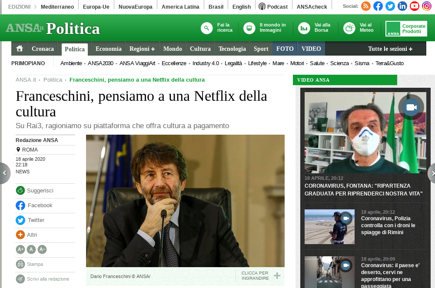Click ANSA.it breadcrumb link
This screenshot has width=435, height=288.
(x=26, y=80)
